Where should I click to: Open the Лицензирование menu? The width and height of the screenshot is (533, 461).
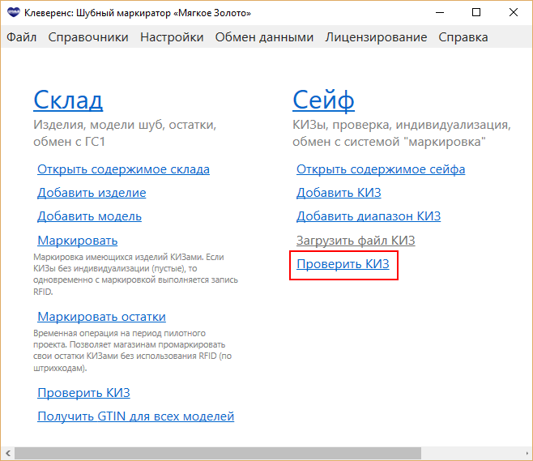tap(376, 37)
